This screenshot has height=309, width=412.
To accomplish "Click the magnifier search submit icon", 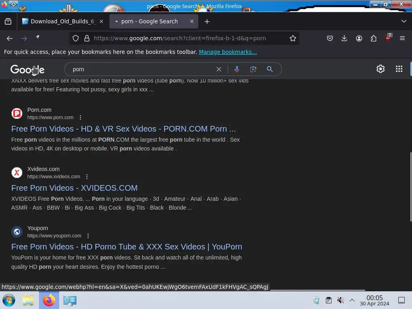I will click(270, 69).
